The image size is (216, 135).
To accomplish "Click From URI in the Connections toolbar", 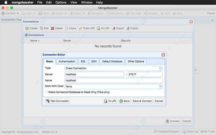I will coord(87,28).
